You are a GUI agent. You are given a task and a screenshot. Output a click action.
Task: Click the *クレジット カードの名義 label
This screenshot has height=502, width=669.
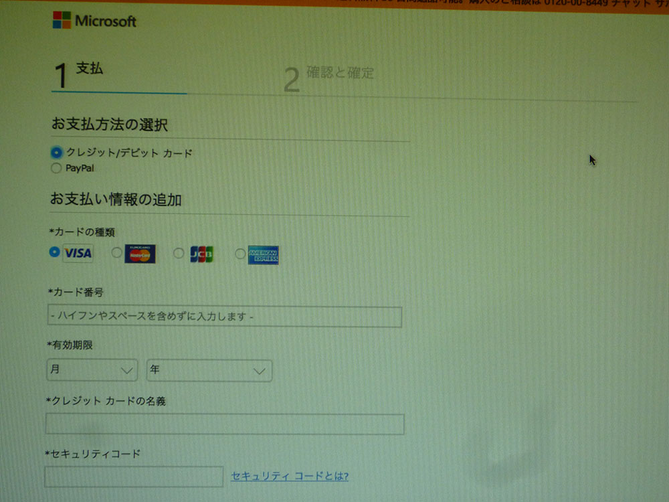[106, 401]
